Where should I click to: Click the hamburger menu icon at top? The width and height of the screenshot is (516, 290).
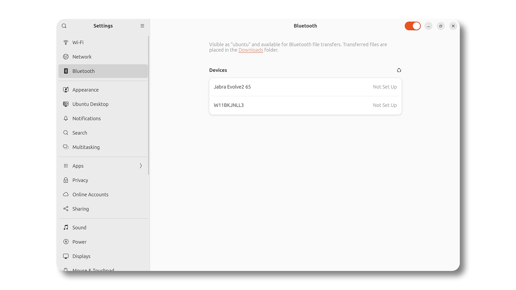click(x=142, y=26)
